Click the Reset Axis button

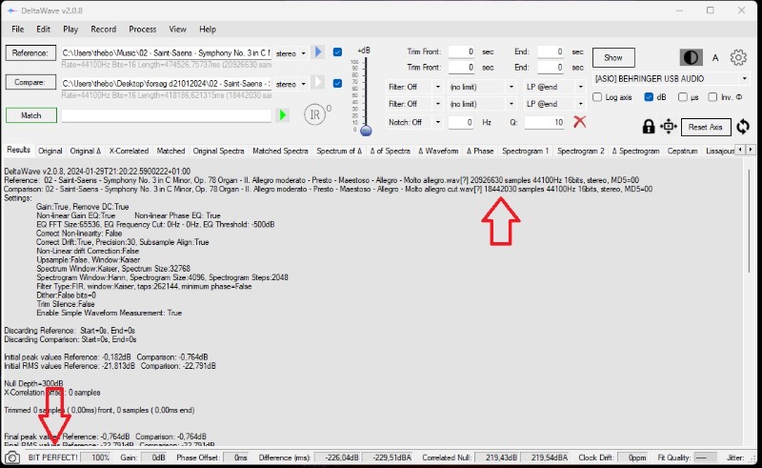706,127
